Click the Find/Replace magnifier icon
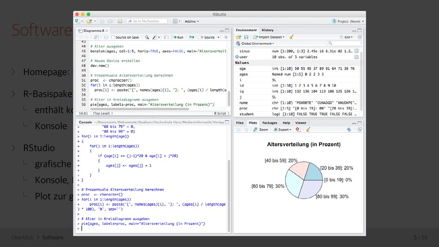 click(147, 37)
